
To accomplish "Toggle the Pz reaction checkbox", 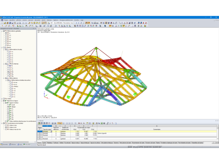I will [x=8, y=113].
